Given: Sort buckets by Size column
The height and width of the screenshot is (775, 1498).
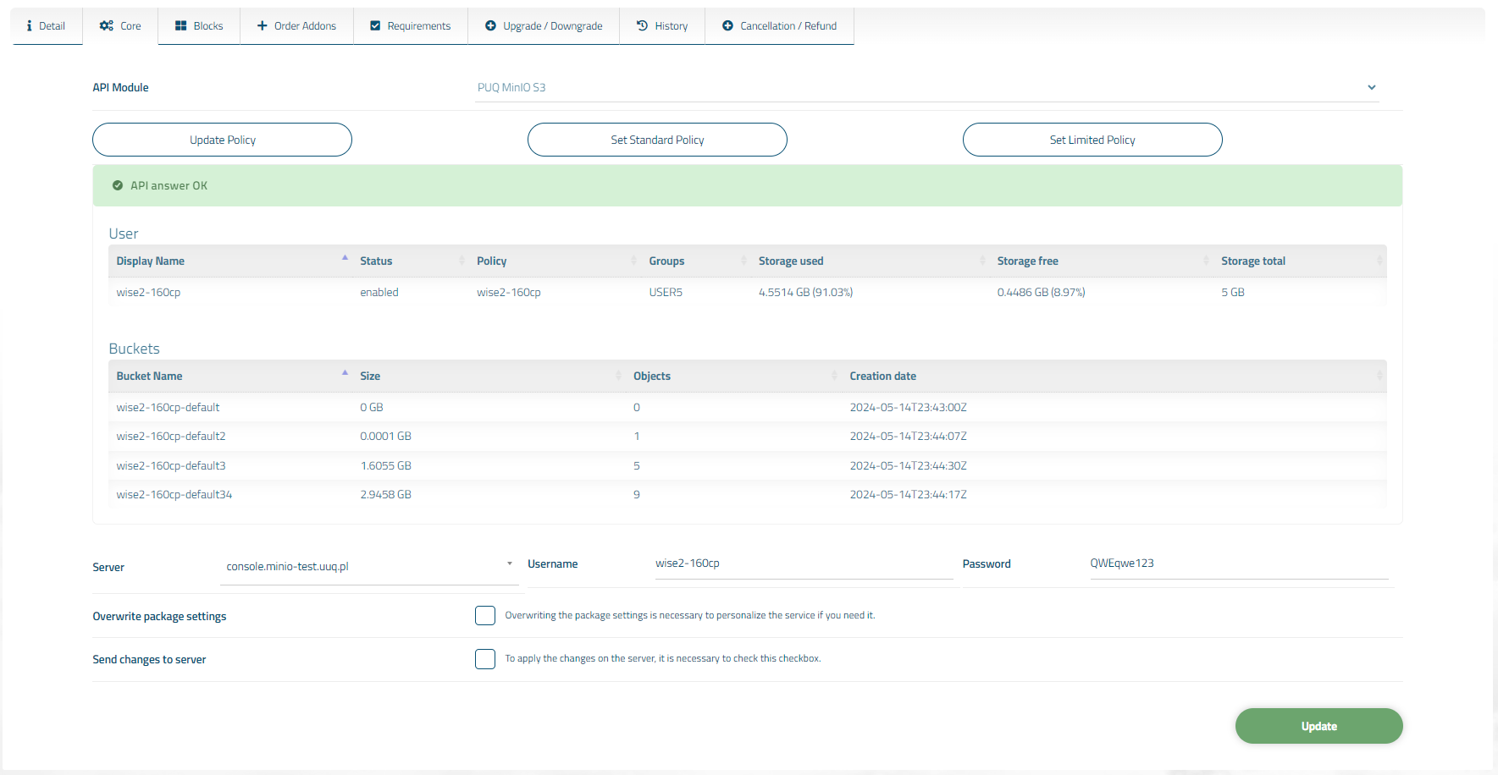Looking at the screenshot, I should tap(489, 376).
